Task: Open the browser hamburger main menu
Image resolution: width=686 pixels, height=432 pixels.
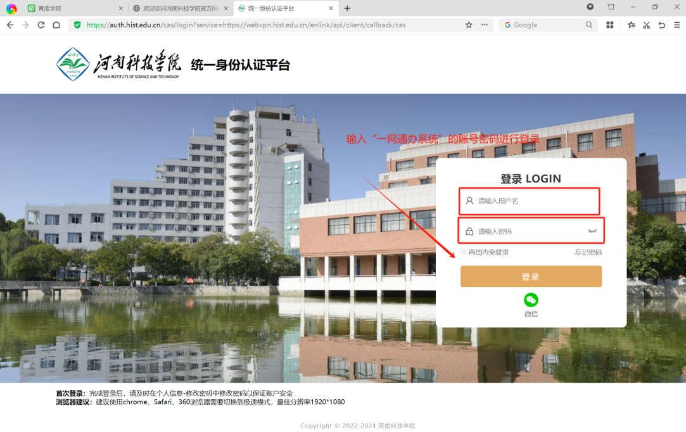Action: [677, 25]
